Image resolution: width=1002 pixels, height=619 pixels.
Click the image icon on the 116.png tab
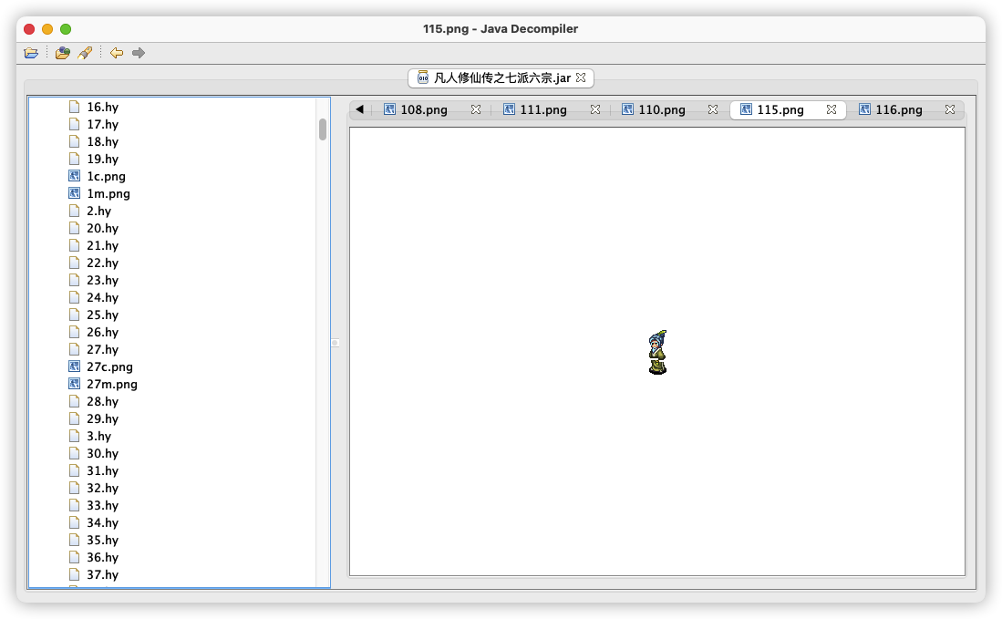coord(864,109)
